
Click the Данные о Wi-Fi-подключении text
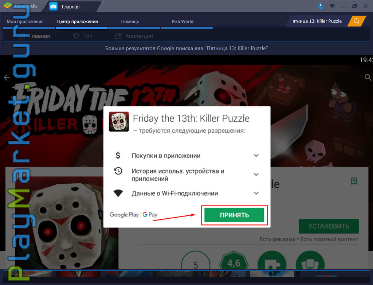point(175,193)
